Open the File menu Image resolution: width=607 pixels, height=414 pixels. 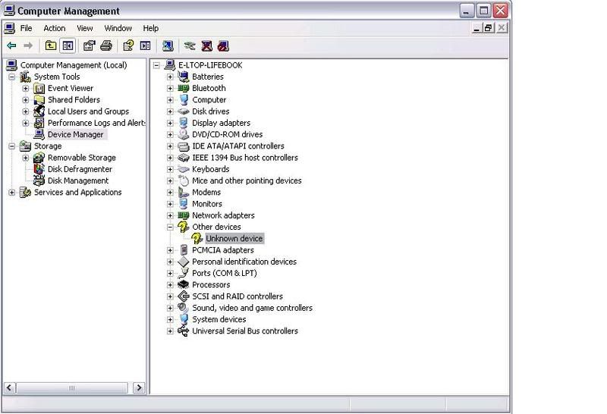point(26,28)
